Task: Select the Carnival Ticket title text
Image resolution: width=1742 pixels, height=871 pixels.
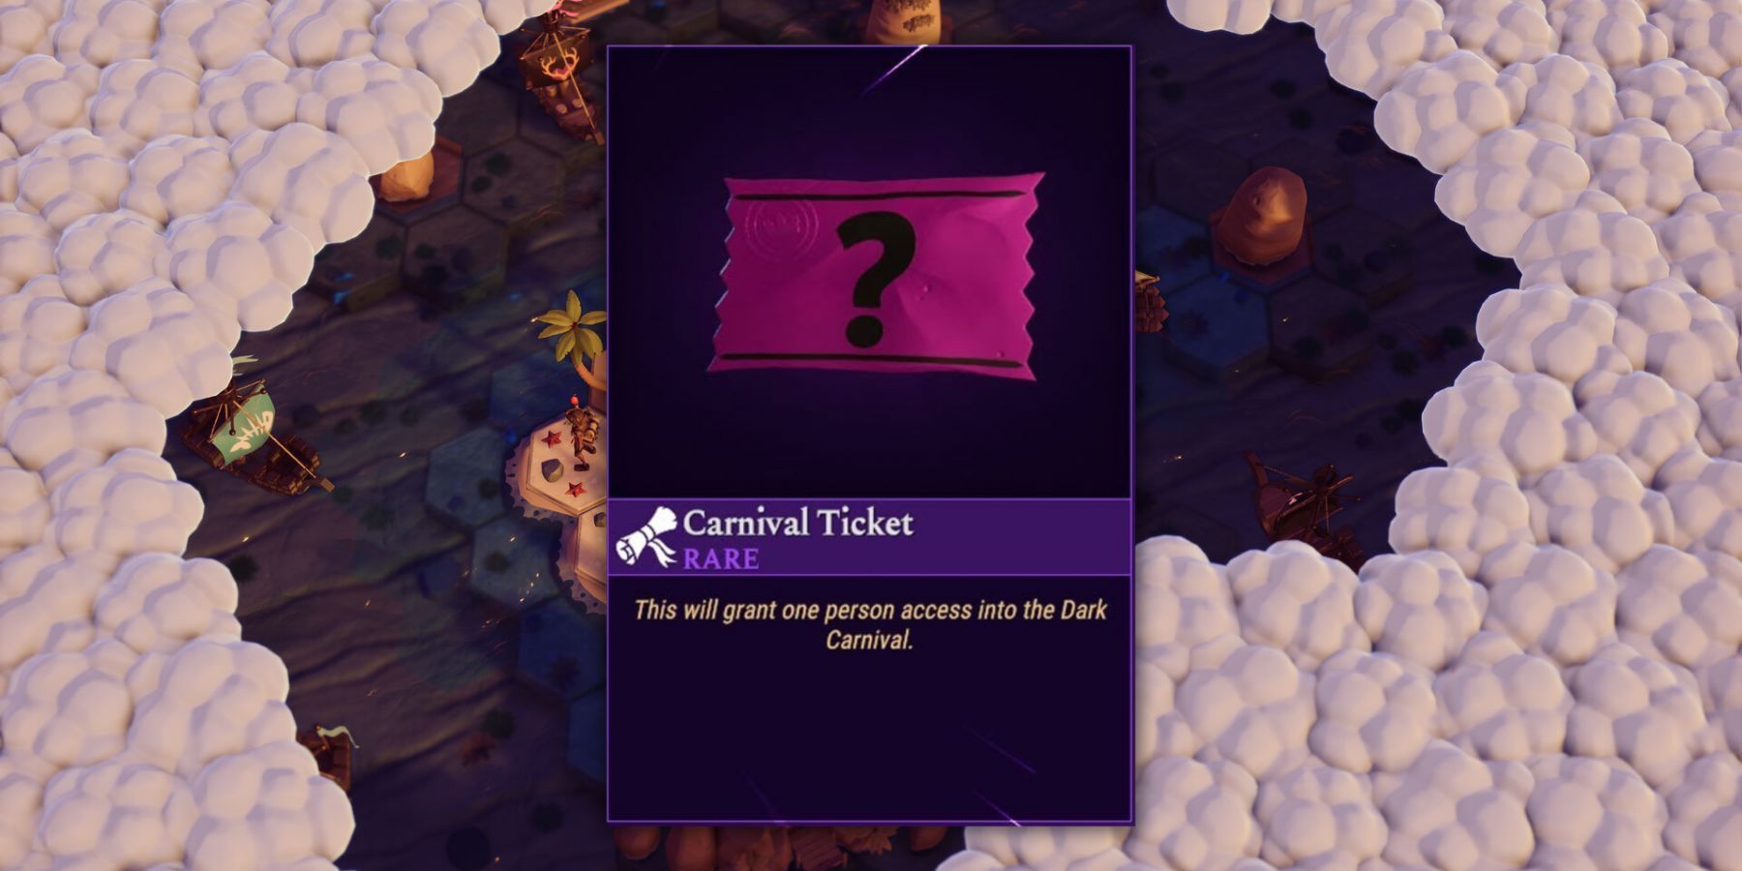Action: 797,524
